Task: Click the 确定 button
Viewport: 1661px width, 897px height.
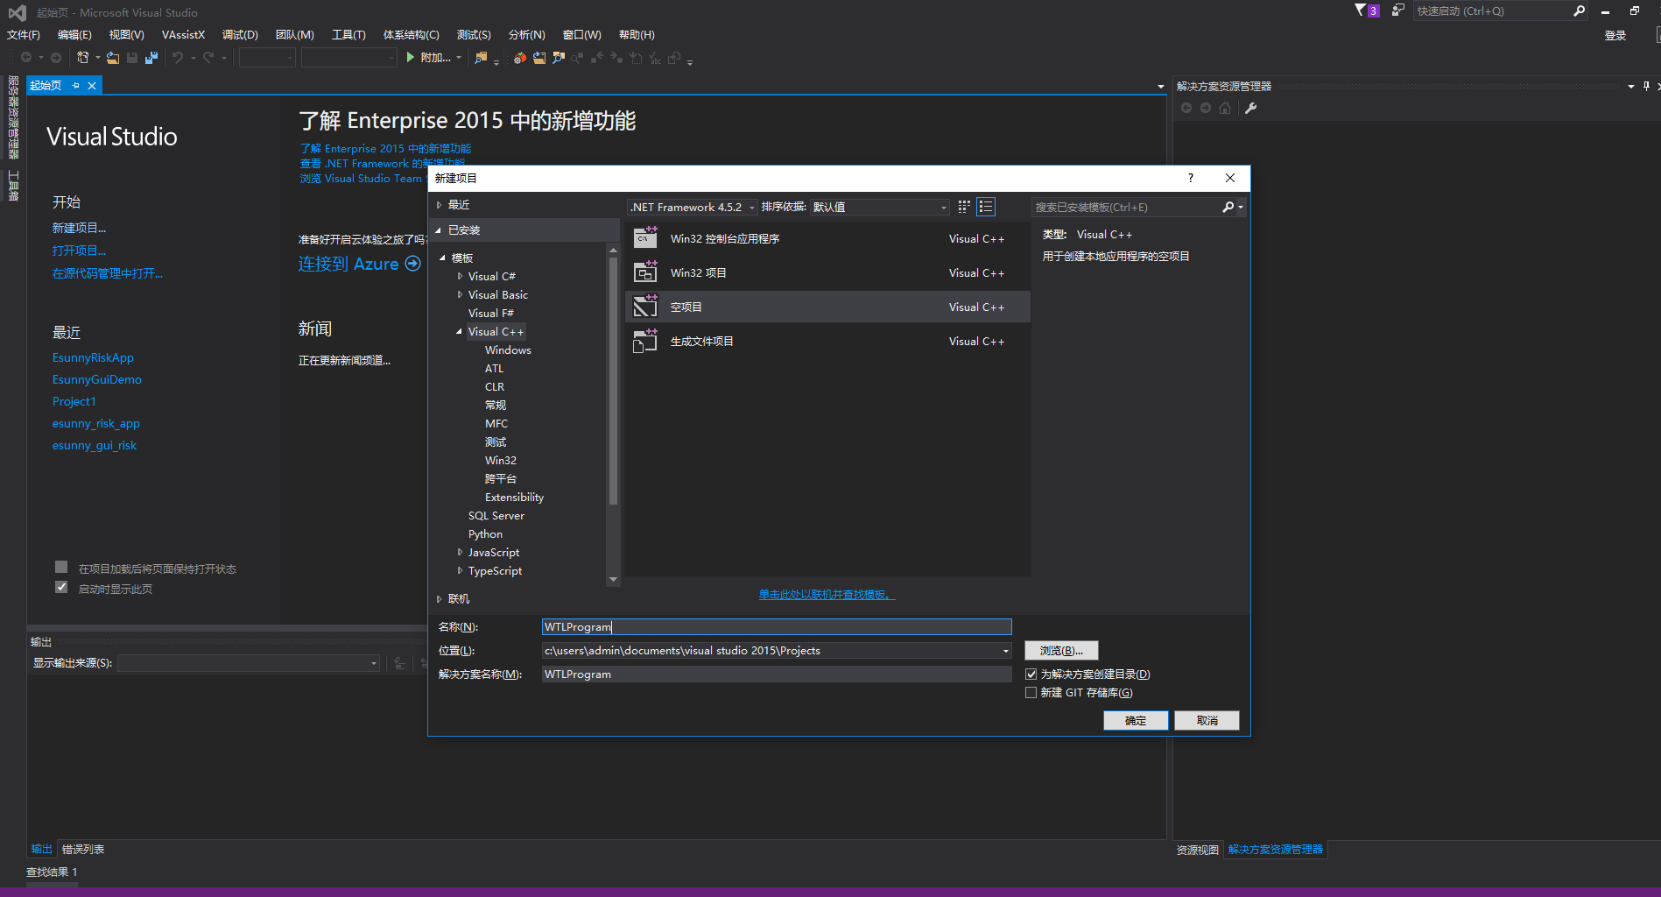Action: 1136,720
